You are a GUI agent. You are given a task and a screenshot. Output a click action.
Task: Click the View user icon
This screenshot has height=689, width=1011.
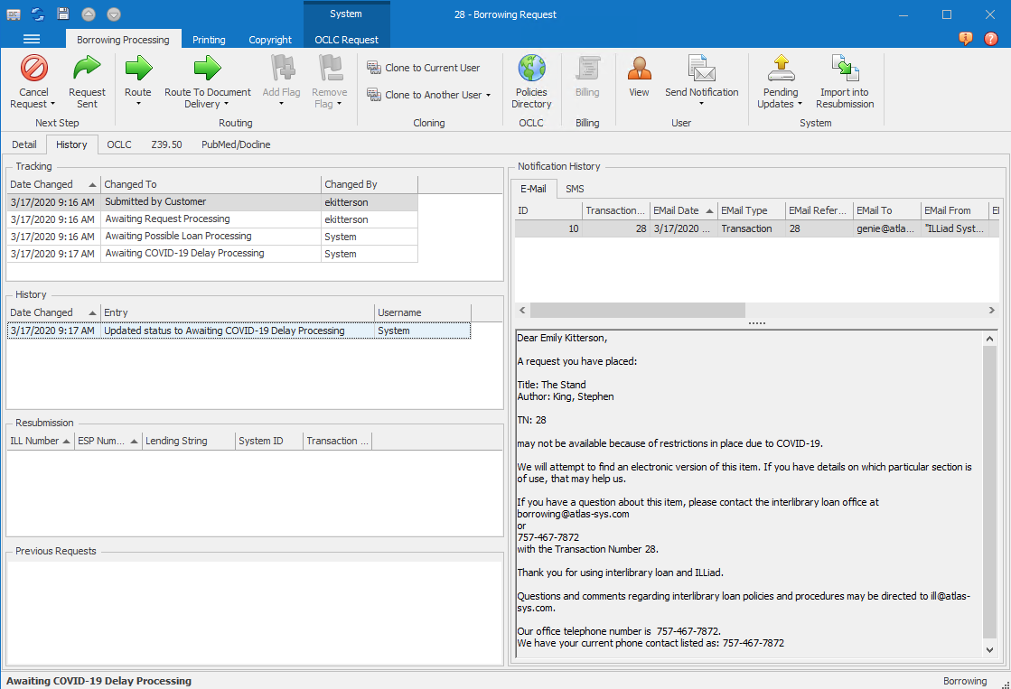(639, 69)
